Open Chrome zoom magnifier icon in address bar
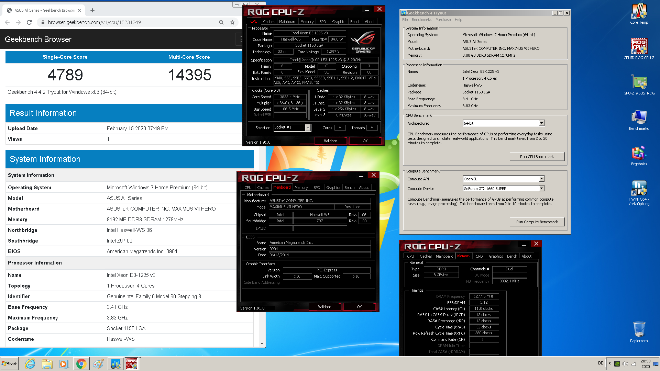 221,22
